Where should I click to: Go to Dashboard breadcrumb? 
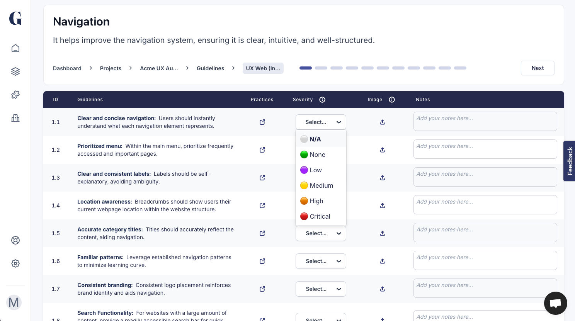pos(67,68)
